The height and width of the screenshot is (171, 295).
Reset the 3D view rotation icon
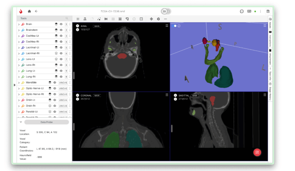(179, 26)
